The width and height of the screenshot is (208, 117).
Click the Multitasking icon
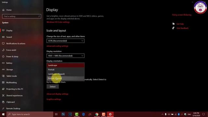tap(3, 82)
